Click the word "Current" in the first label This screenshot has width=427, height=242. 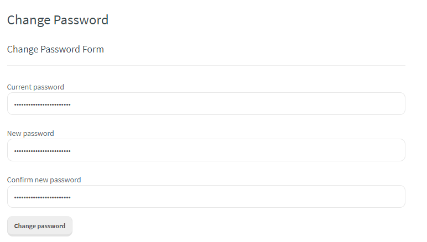[19, 87]
